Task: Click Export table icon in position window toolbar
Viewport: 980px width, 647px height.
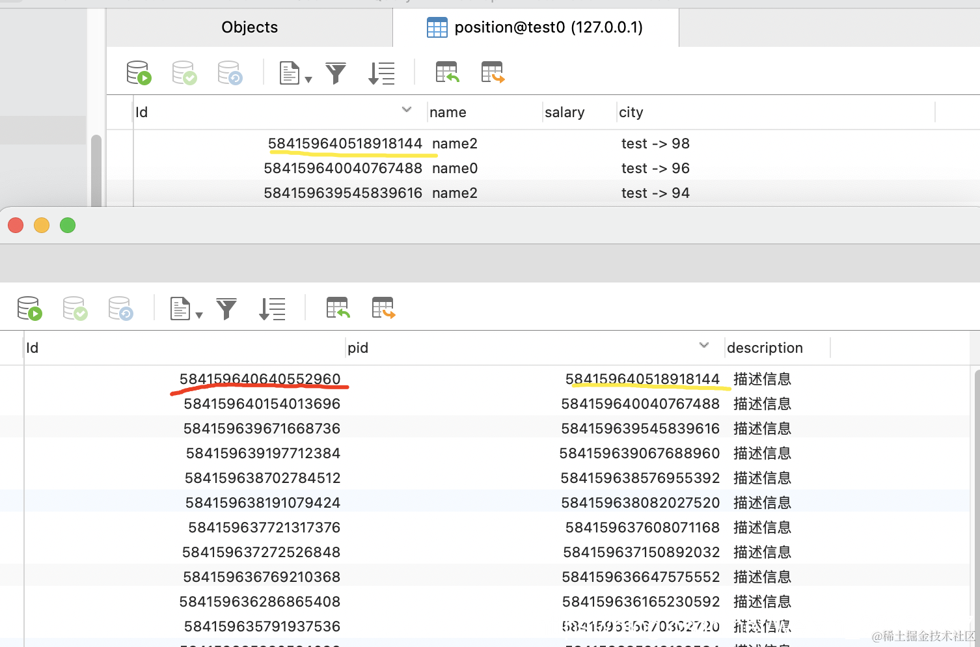Action: pyautogui.click(x=493, y=72)
